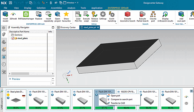Choose Transfer to CAD
Viewport: 194px width, 112px height.
coord(118,103)
